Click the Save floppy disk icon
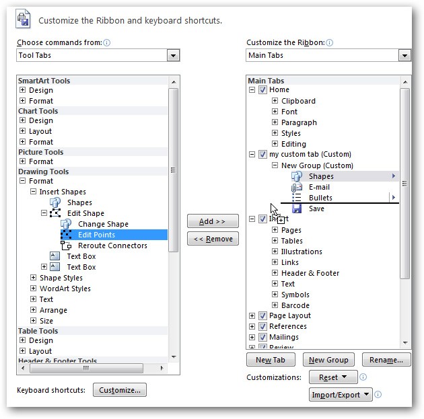This screenshot has width=424, height=419. (297, 208)
